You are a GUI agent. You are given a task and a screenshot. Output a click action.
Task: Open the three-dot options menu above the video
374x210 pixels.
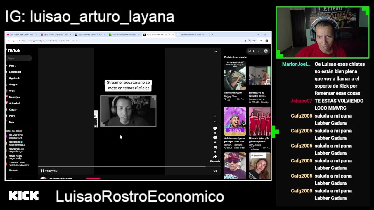pyautogui.click(x=215, y=51)
